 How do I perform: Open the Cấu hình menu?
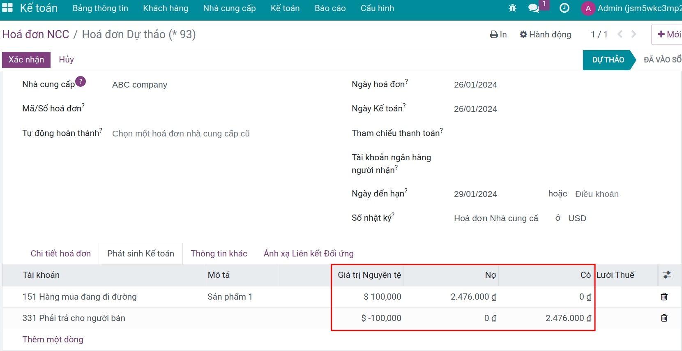pos(377,8)
